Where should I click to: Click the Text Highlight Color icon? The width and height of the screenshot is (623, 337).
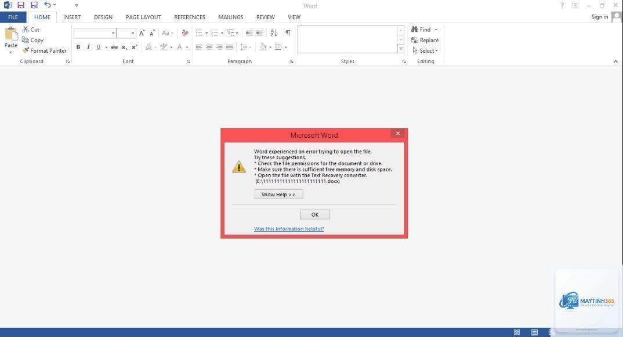pos(164,47)
